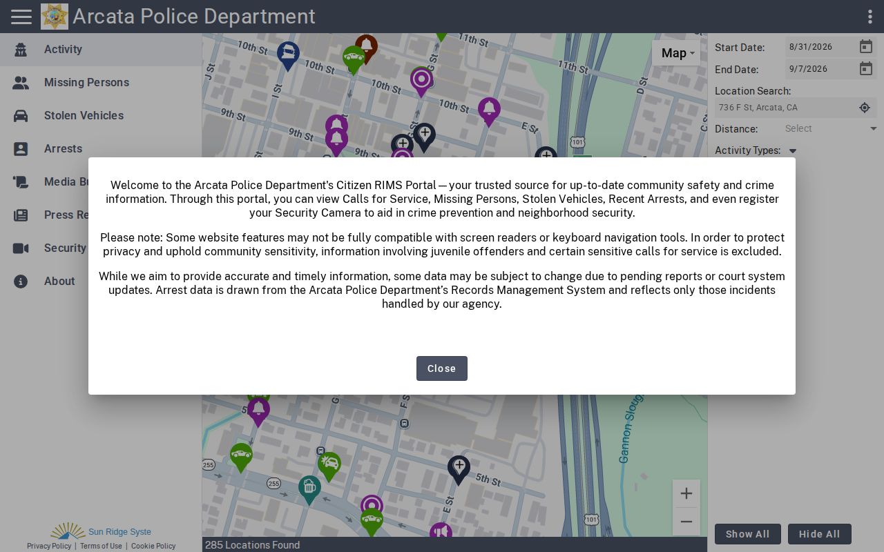
Task: Open the About sidebar item
Action: [101, 282]
